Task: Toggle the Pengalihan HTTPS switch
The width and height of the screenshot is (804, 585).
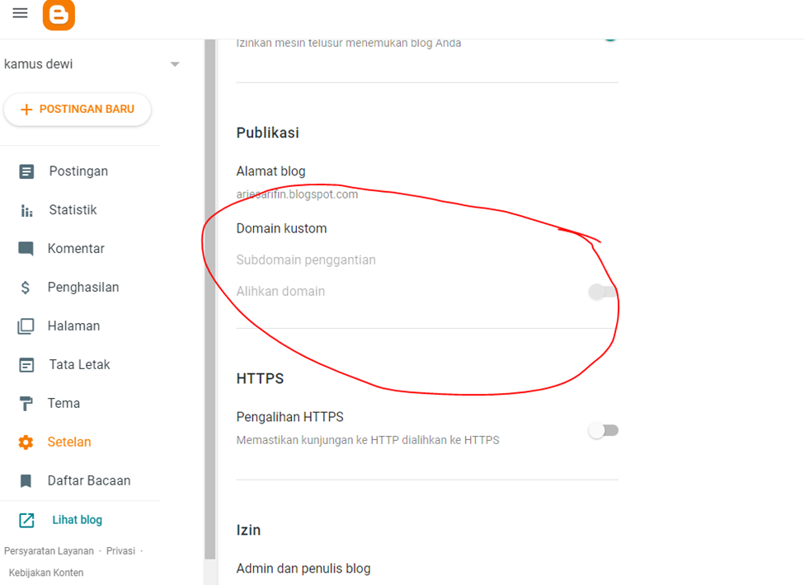Action: coord(604,430)
